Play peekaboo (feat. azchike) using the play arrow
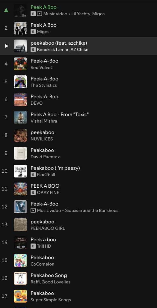The image size is (157, 308). pos(6,46)
